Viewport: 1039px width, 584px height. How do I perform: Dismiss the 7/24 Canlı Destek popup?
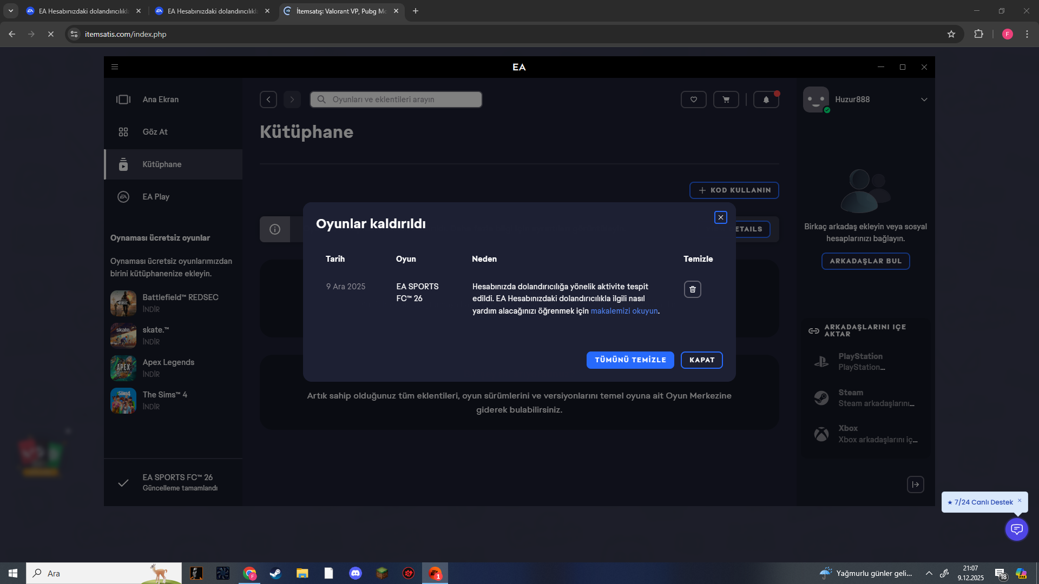pos(1020,500)
